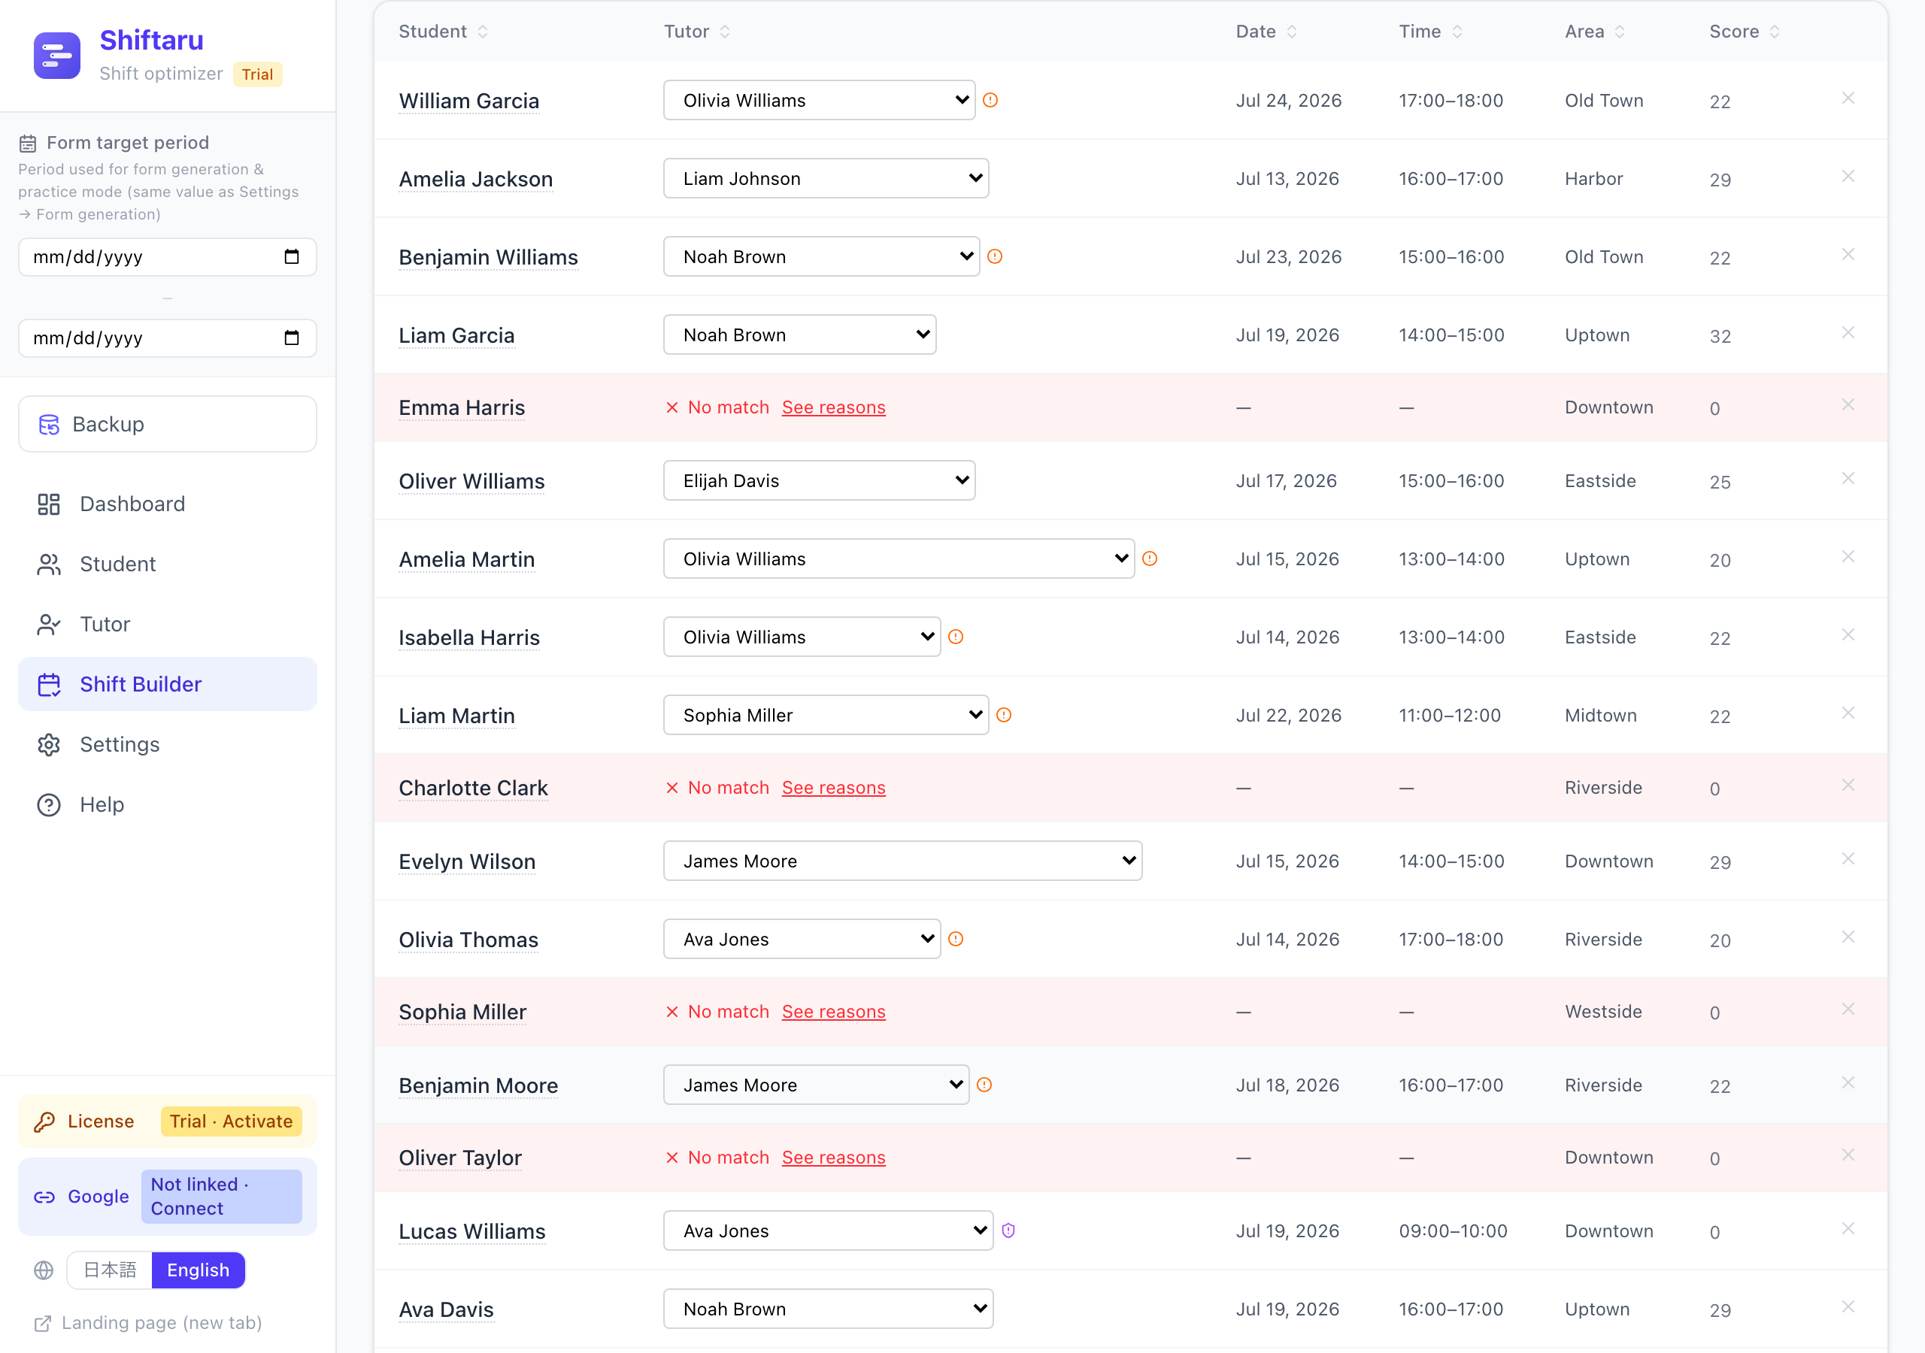Sort table by Score column
The height and width of the screenshot is (1353, 1925).
[x=1744, y=31]
